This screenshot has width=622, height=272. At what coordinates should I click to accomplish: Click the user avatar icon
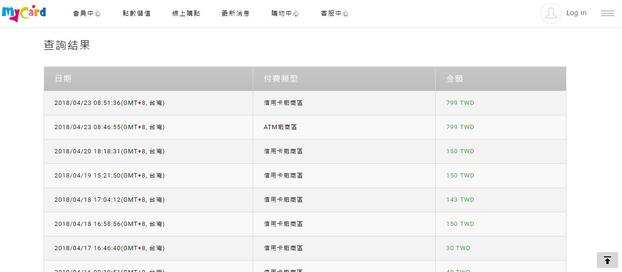[551, 13]
